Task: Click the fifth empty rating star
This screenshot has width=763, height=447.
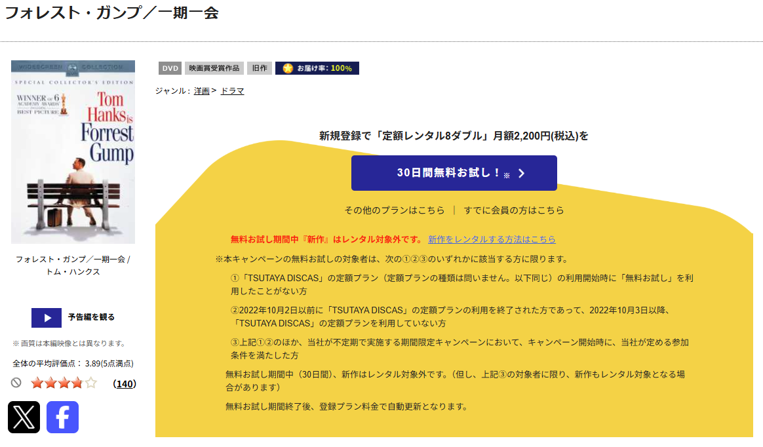Action: 91,383
